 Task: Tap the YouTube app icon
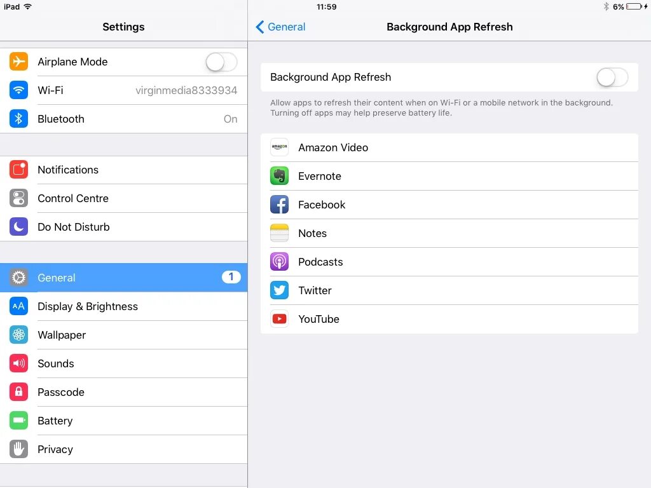pyautogui.click(x=280, y=319)
